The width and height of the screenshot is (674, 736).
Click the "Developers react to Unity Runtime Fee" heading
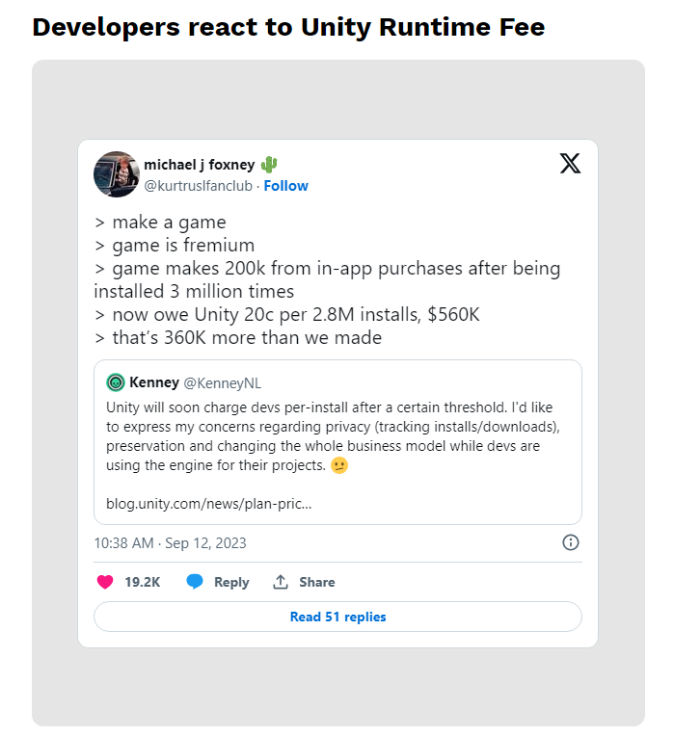click(x=288, y=27)
